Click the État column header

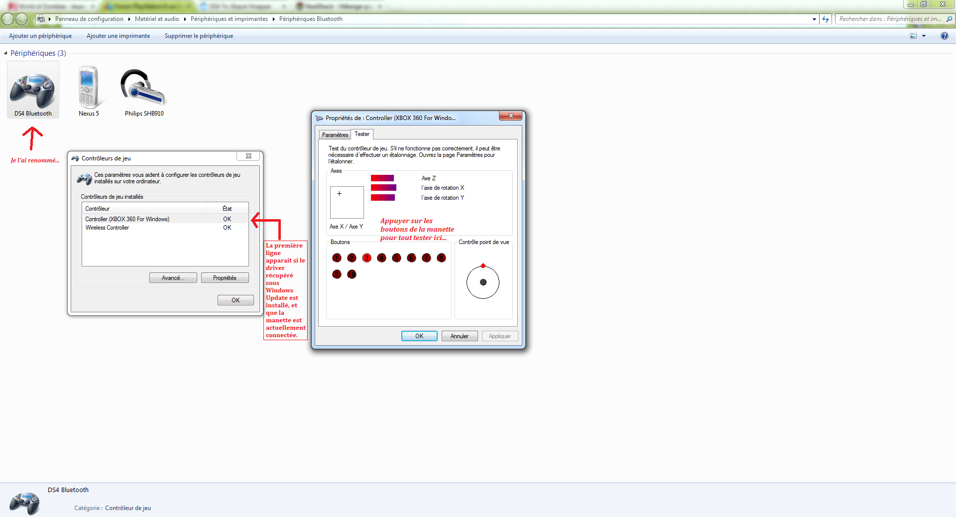coord(227,209)
